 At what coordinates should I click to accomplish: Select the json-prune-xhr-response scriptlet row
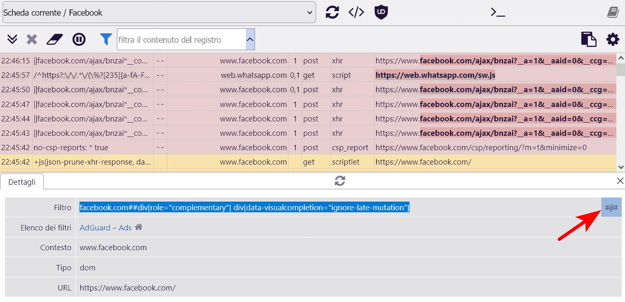tap(308, 162)
